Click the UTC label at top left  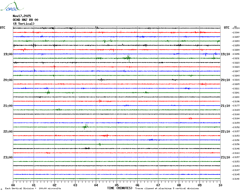(3, 28)
